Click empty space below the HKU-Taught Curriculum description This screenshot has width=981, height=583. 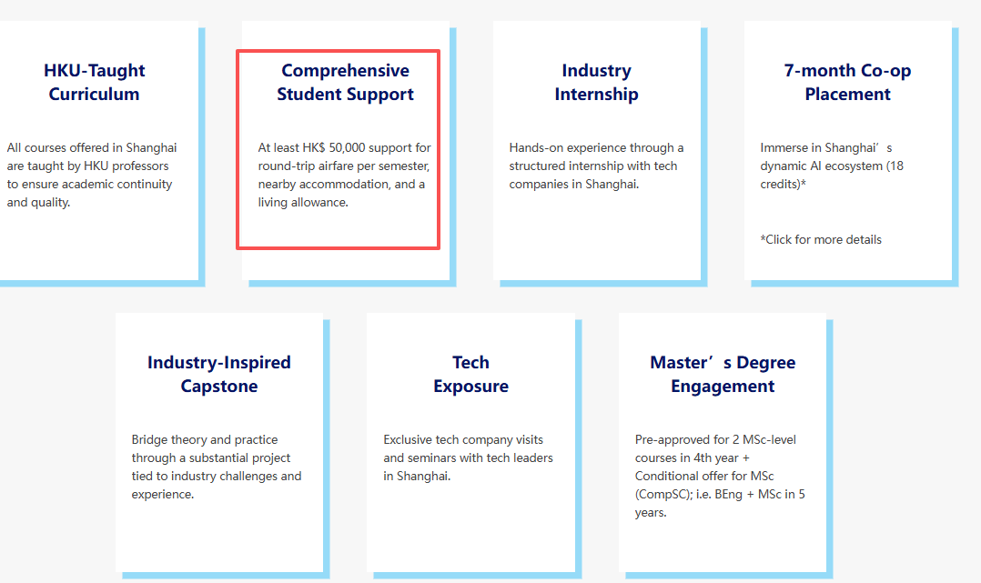point(95,246)
